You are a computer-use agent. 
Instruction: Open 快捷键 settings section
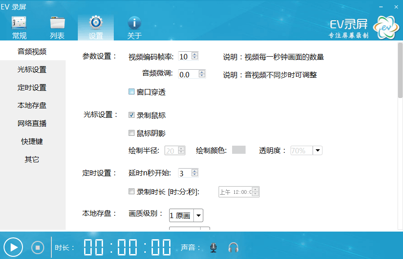pos(32,142)
